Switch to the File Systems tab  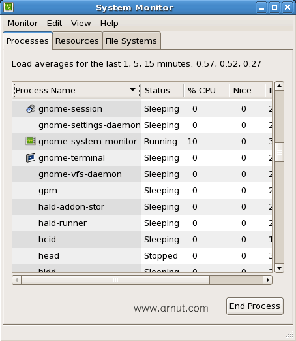coord(131,41)
